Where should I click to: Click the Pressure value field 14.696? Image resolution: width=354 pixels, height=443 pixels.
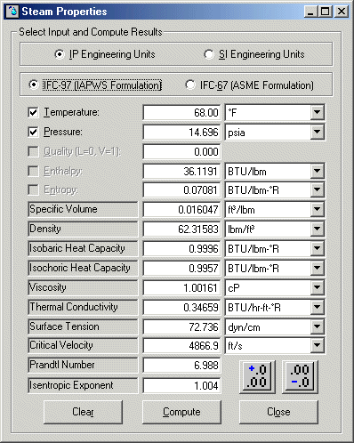pyautogui.click(x=181, y=132)
